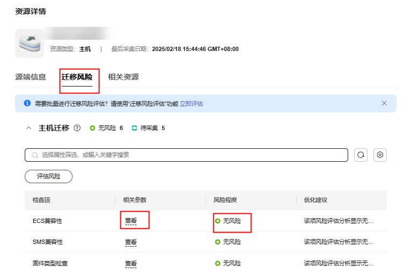The width and height of the screenshot is (403, 274).
Task: Click the 固件类型检查 row optimization suggestion
Action: (x=339, y=263)
